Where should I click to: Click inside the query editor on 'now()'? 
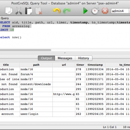tap(16, 37)
